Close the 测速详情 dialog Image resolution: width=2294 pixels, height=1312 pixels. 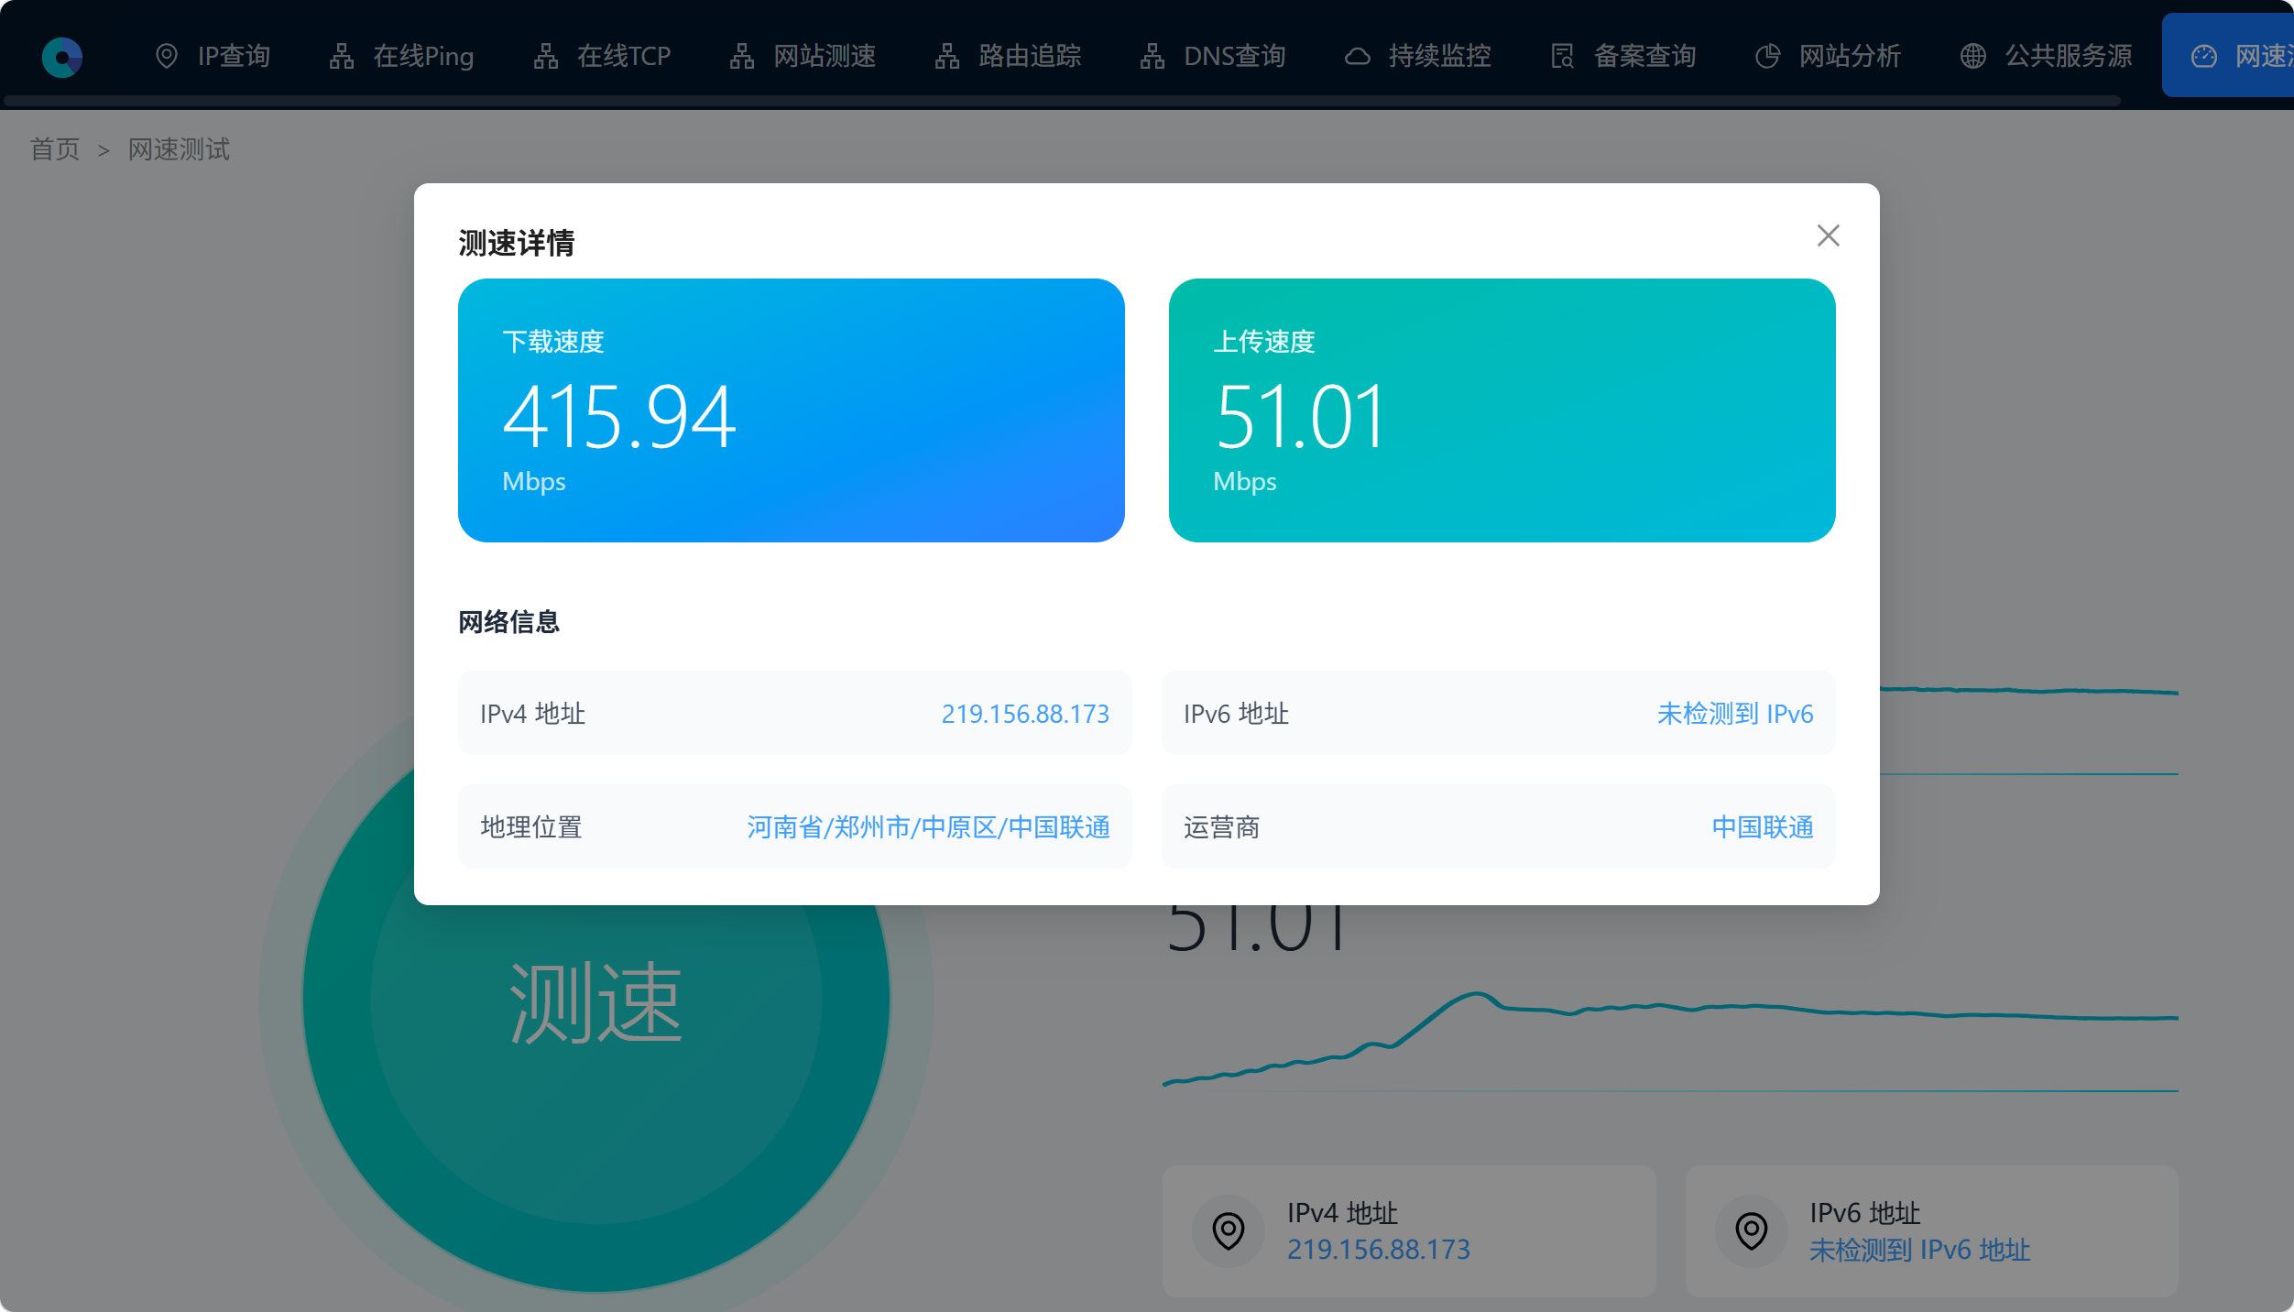[x=1828, y=236]
